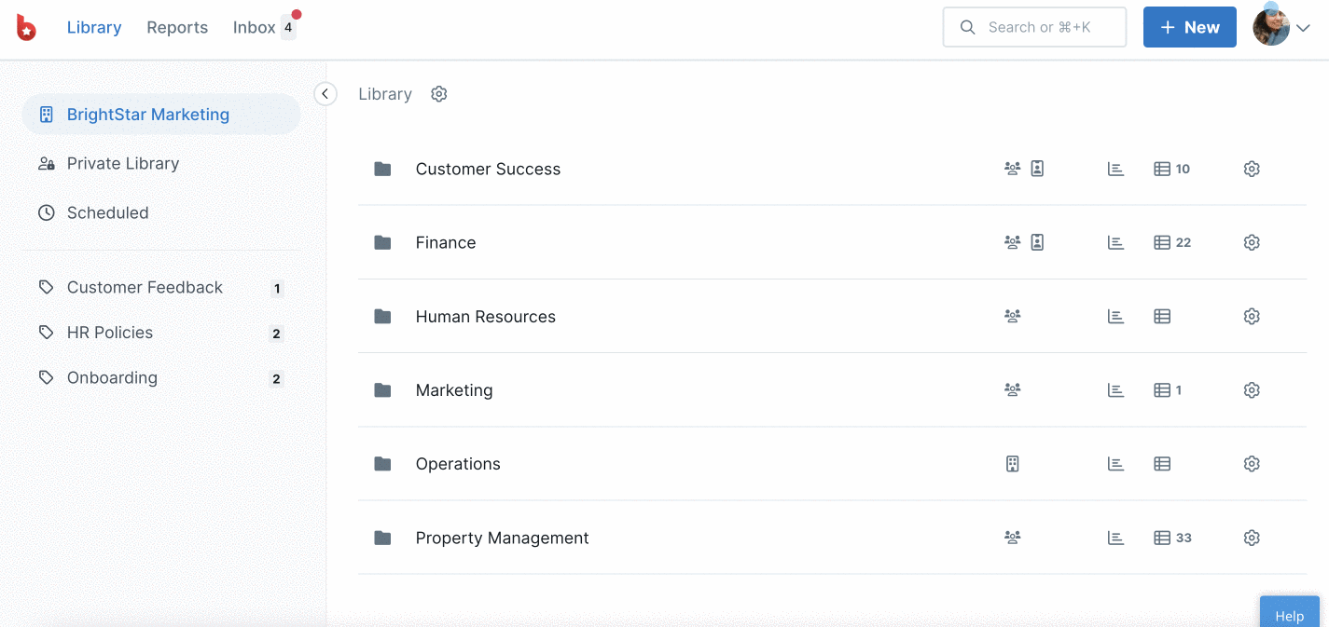Click the Human Resources group sharing icon
This screenshot has height=627, width=1329.
click(x=1012, y=316)
